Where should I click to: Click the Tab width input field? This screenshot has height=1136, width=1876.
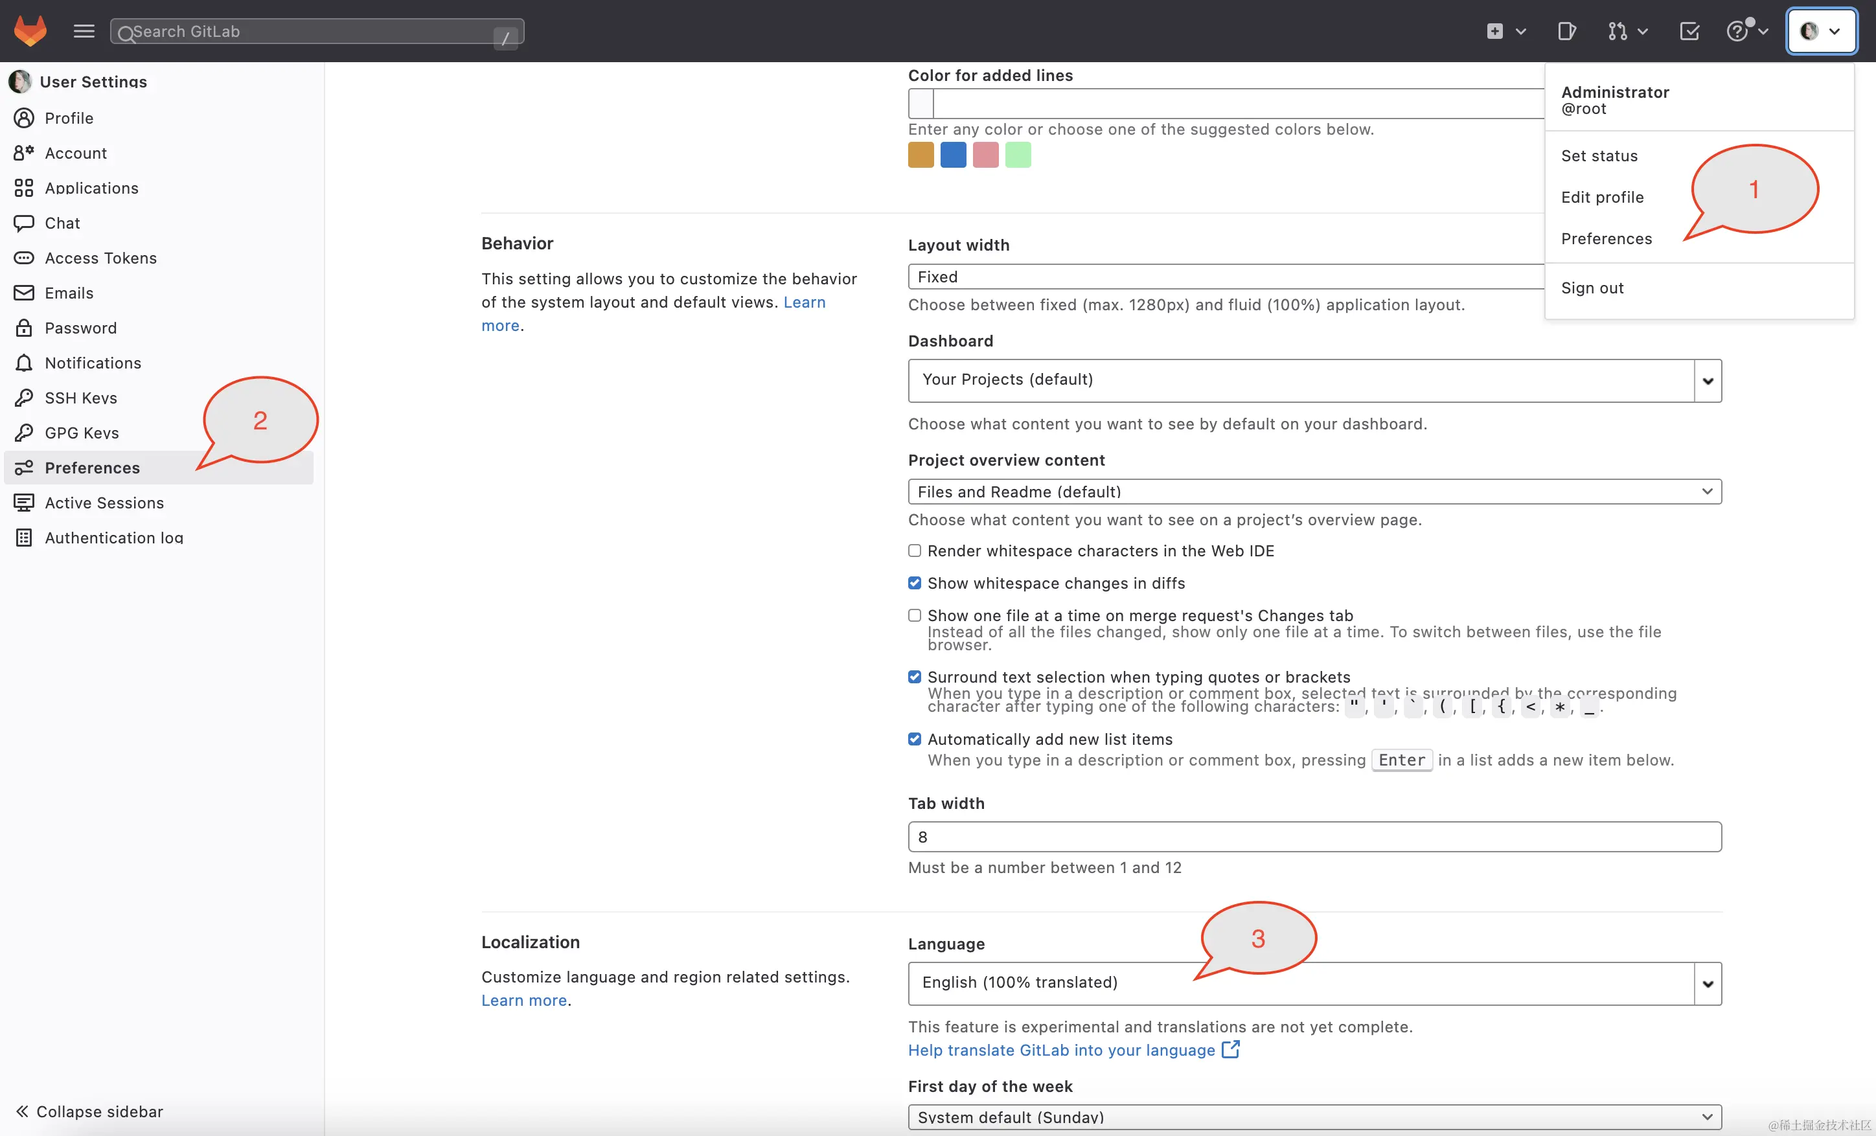click(x=1314, y=837)
